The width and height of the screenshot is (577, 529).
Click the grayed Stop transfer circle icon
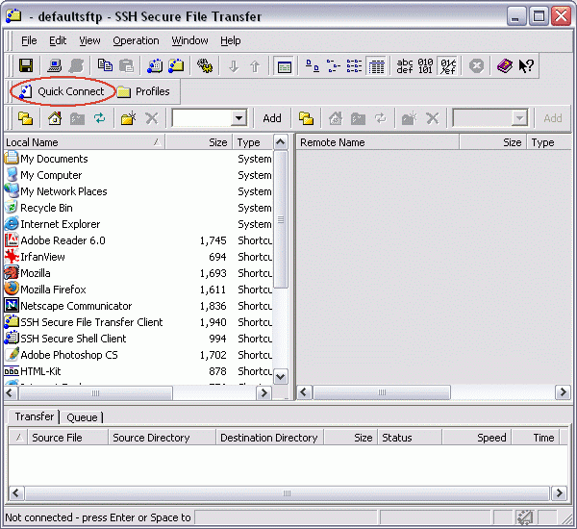click(476, 66)
